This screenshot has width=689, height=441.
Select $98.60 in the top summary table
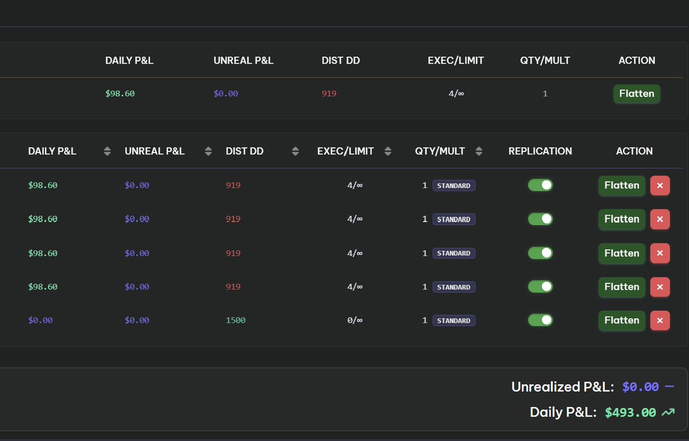point(120,93)
